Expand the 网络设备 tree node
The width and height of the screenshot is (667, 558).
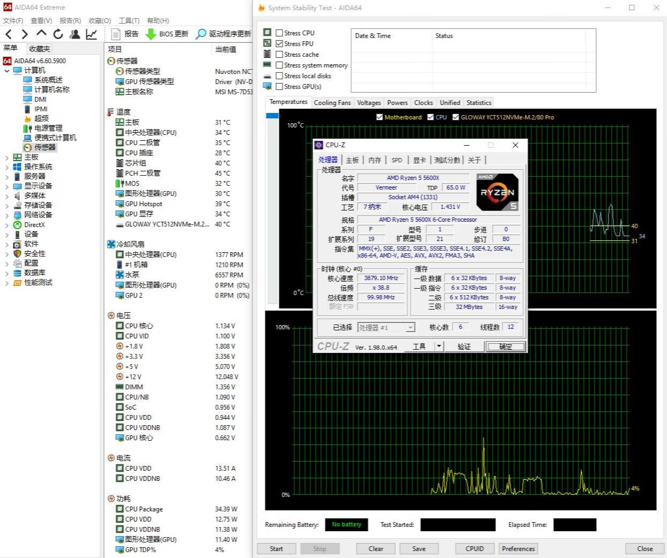coord(6,215)
